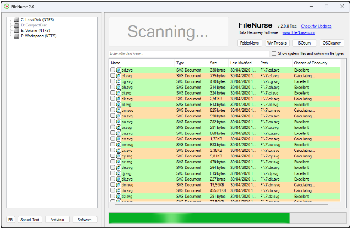Check the box next to ch.svg
Screen dimensions: 351x229
(112, 87)
